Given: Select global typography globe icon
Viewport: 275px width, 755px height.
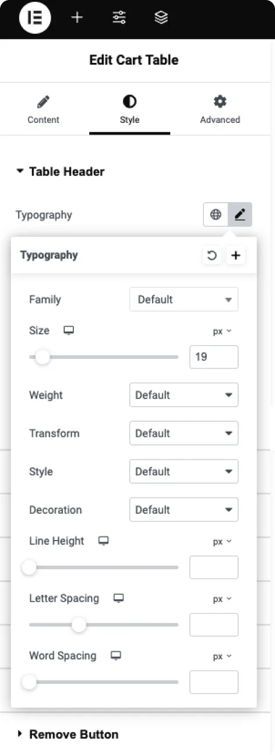Looking at the screenshot, I should click(216, 215).
